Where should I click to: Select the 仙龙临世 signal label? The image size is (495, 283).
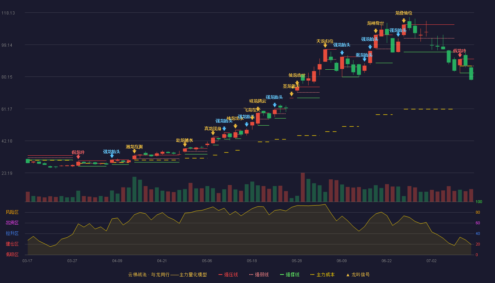pos(297,75)
